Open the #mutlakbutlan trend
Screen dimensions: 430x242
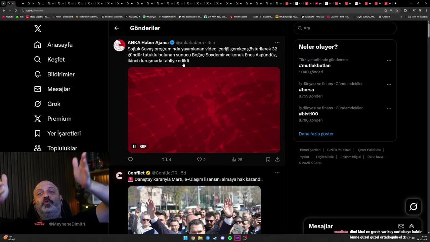(314, 66)
